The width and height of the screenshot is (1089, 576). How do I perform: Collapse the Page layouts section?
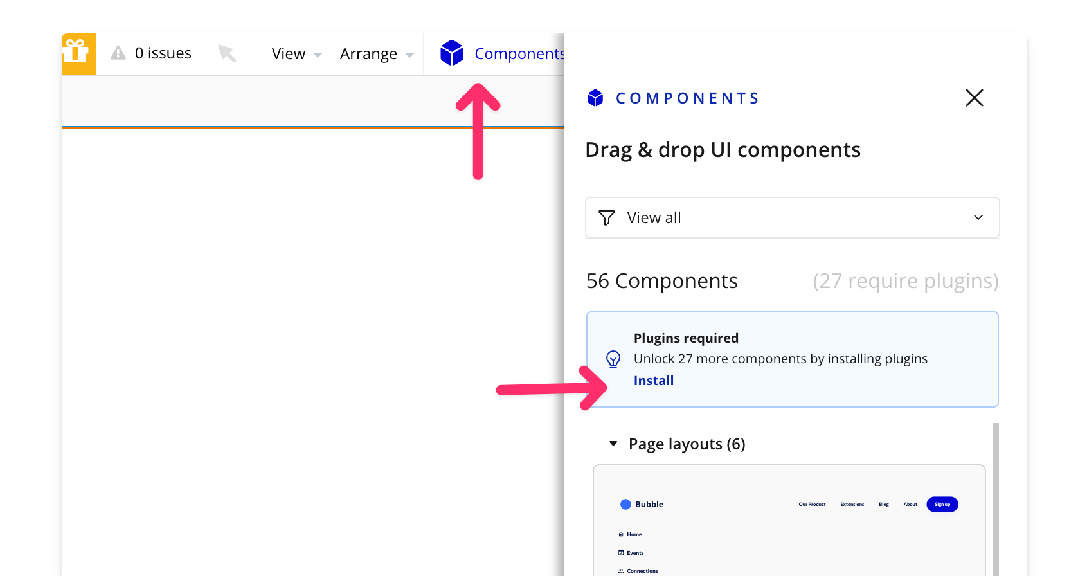click(x=613, y=444)
